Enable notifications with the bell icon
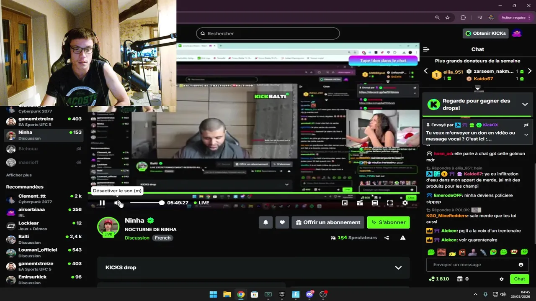Image resolution: width=536 pixels, height=301 pixels. pos(265,222)
